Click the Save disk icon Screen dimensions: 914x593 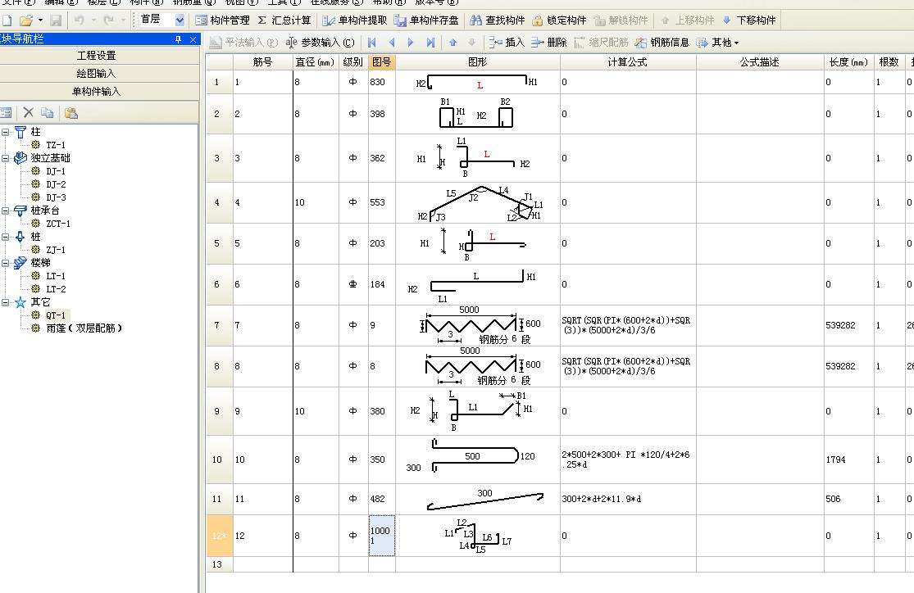[x=56, y=20]
